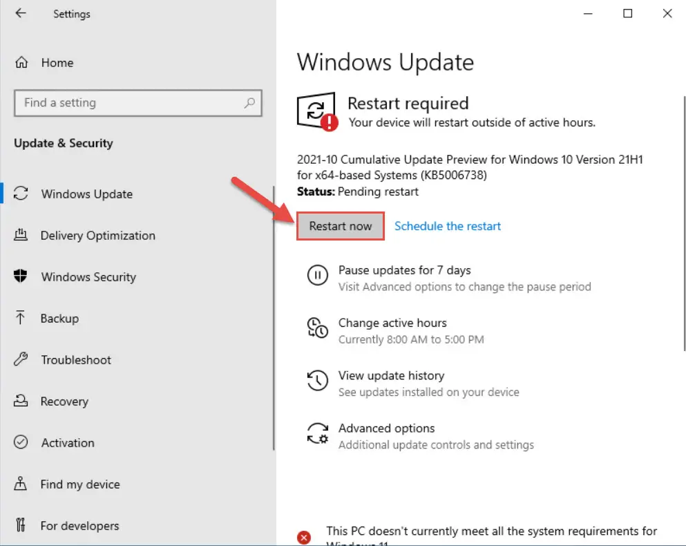Click the Troubleshoot wrench icon
Image resolution: width=686 pixels, height=546 pixels.
point(21,359)
